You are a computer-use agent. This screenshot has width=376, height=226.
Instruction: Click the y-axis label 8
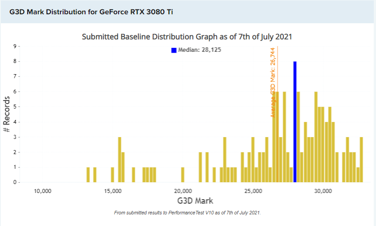pos(15,62)
